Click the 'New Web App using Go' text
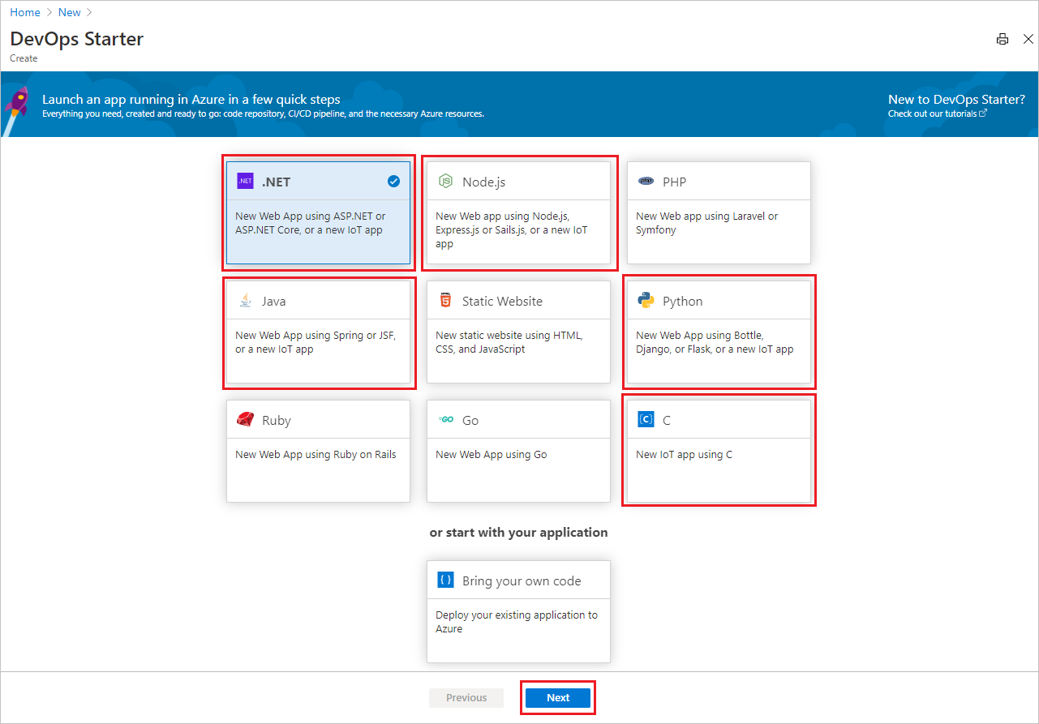The image size is (1039, 724). 492,455
